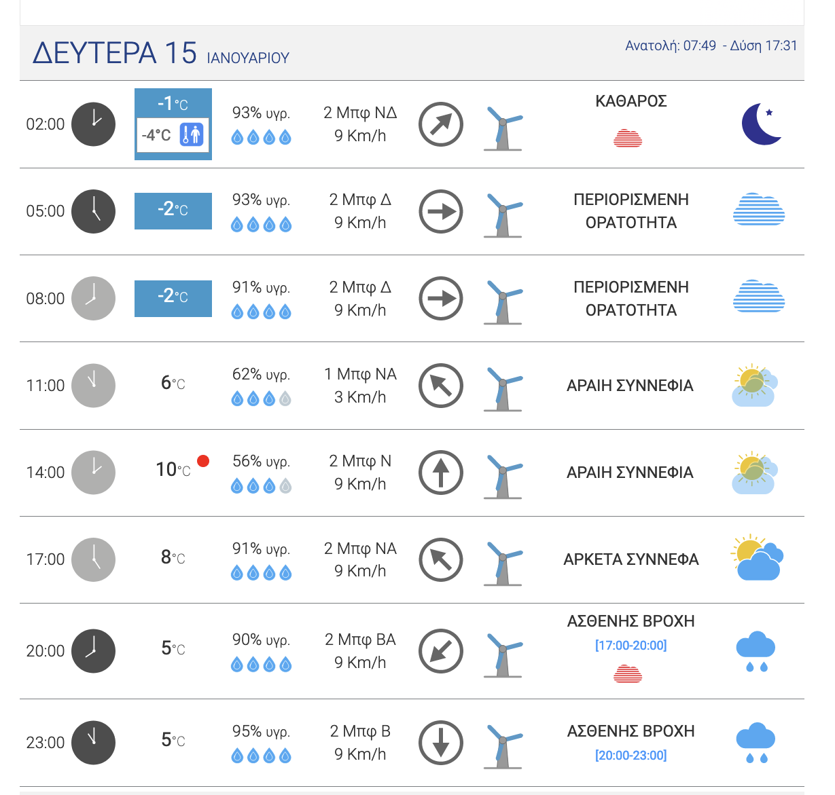Click the rain cloud icon at 23:00
Viewport: 835px width, 795px height.
click(756, 743)
